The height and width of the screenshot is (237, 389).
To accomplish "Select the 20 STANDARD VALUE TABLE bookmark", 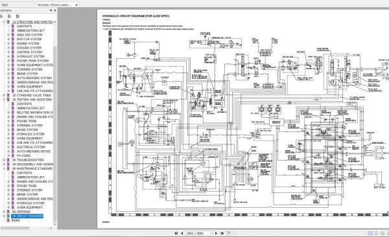I will click(32, 95).
